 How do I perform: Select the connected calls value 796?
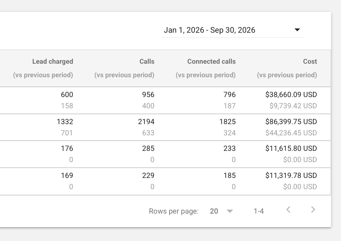(230, 94)
